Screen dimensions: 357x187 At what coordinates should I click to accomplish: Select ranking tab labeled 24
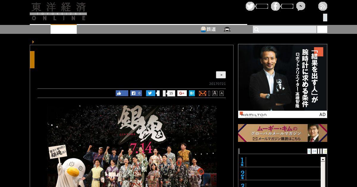[314, 151]
